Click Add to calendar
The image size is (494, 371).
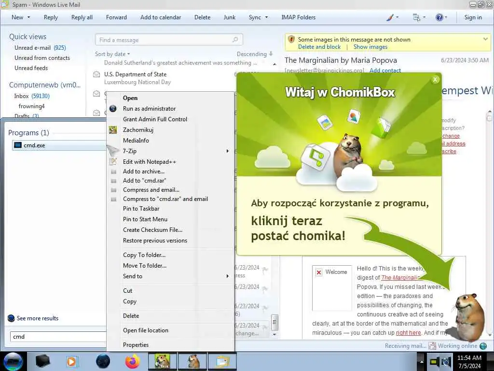tap(161, 17)
